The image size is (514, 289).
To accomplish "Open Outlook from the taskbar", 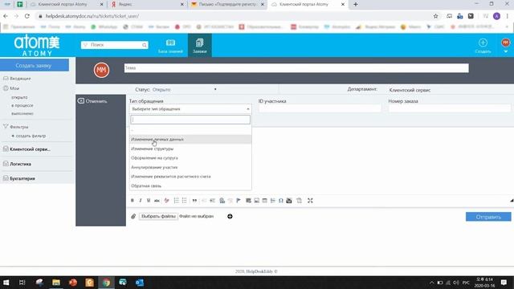I will [140, 283].
